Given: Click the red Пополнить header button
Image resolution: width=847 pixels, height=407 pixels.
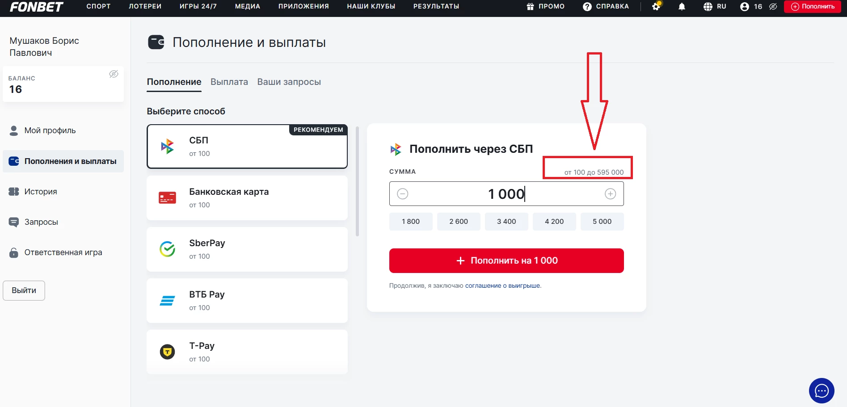Looking at the screenshot, I should click(813, 7).
